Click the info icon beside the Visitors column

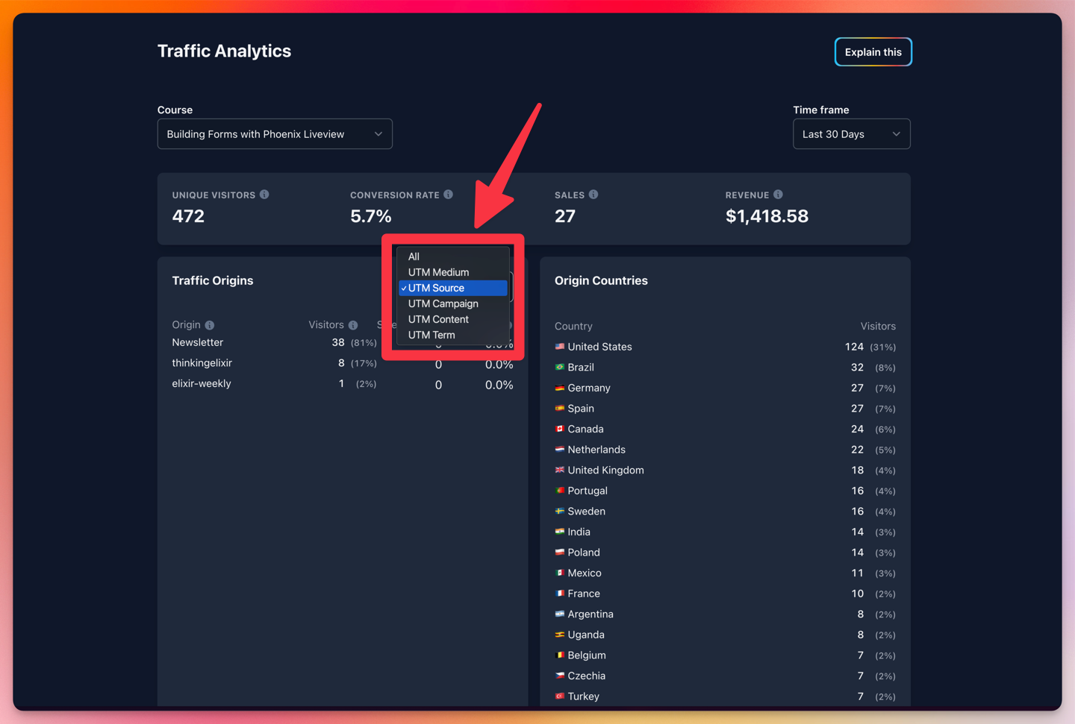(x=352, y=325)
